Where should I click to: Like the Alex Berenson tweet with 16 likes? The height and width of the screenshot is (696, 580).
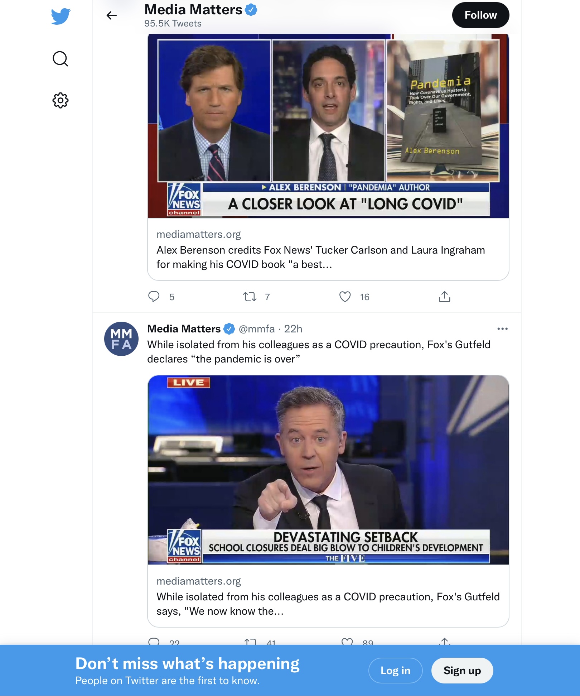coord(345,297)
